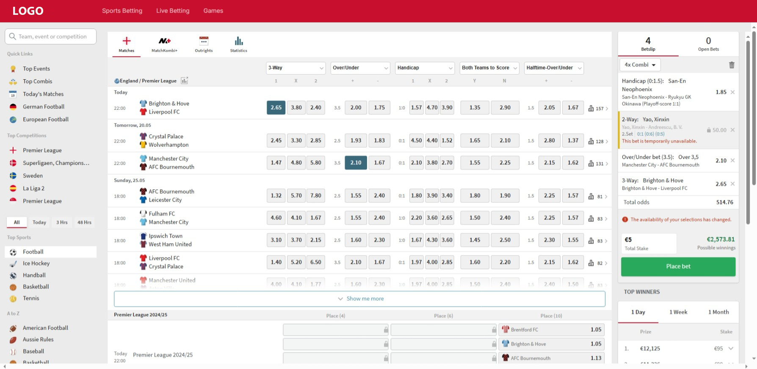The width and height of the screenshot is (757, 369).
Task: Filter matches by 48 Hrs
Action: pos(84,222)
